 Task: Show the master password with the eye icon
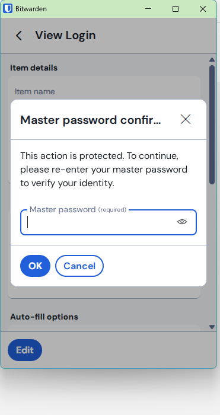click(182, 222)
